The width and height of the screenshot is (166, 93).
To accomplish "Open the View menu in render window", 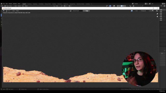I will (13, 11).
